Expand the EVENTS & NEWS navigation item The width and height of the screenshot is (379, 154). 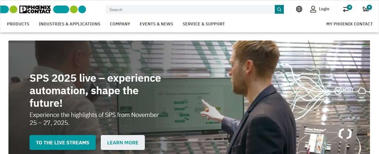157,24
